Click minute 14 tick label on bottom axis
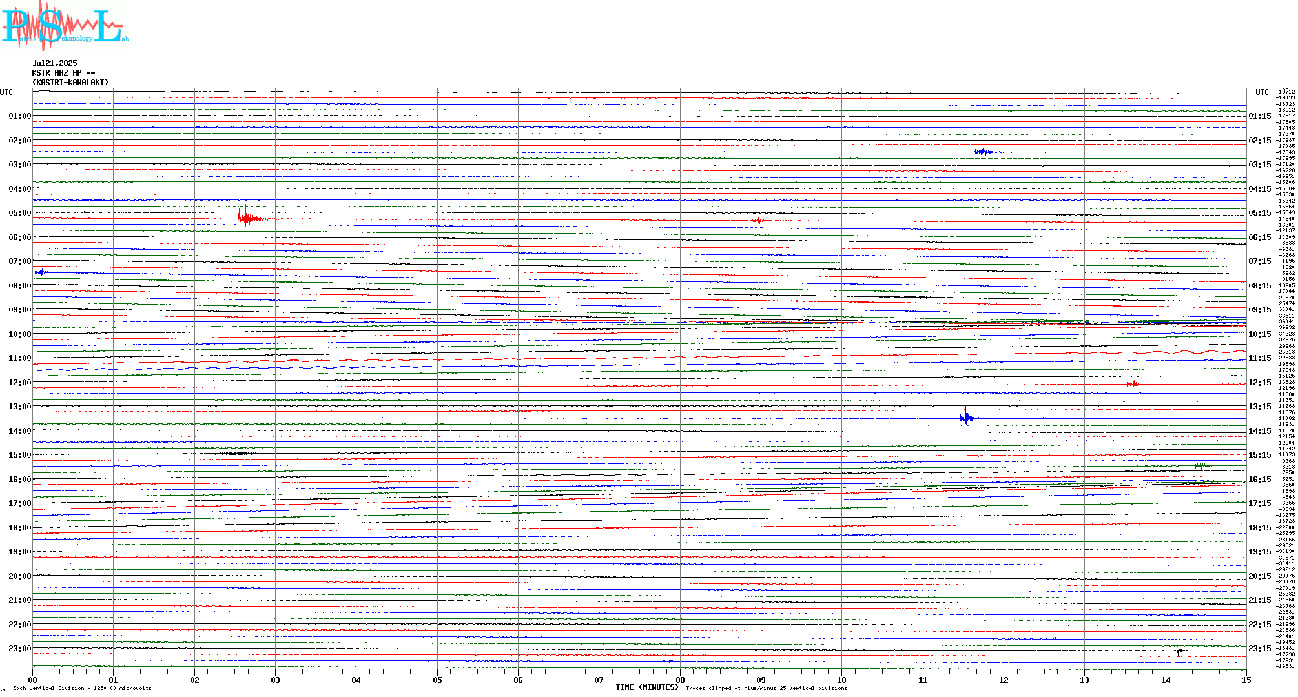Screen dimensions: 1298x697 point(1166,680)
